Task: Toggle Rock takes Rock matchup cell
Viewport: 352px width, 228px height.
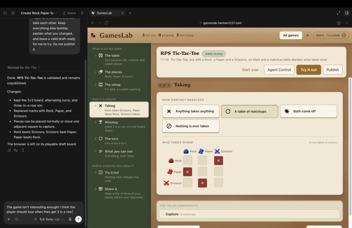Action: 187,160
